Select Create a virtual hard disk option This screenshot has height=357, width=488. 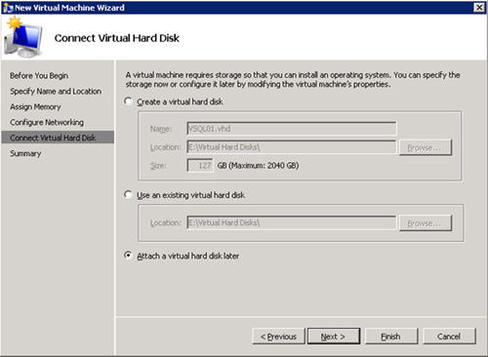tap(128, 101)
